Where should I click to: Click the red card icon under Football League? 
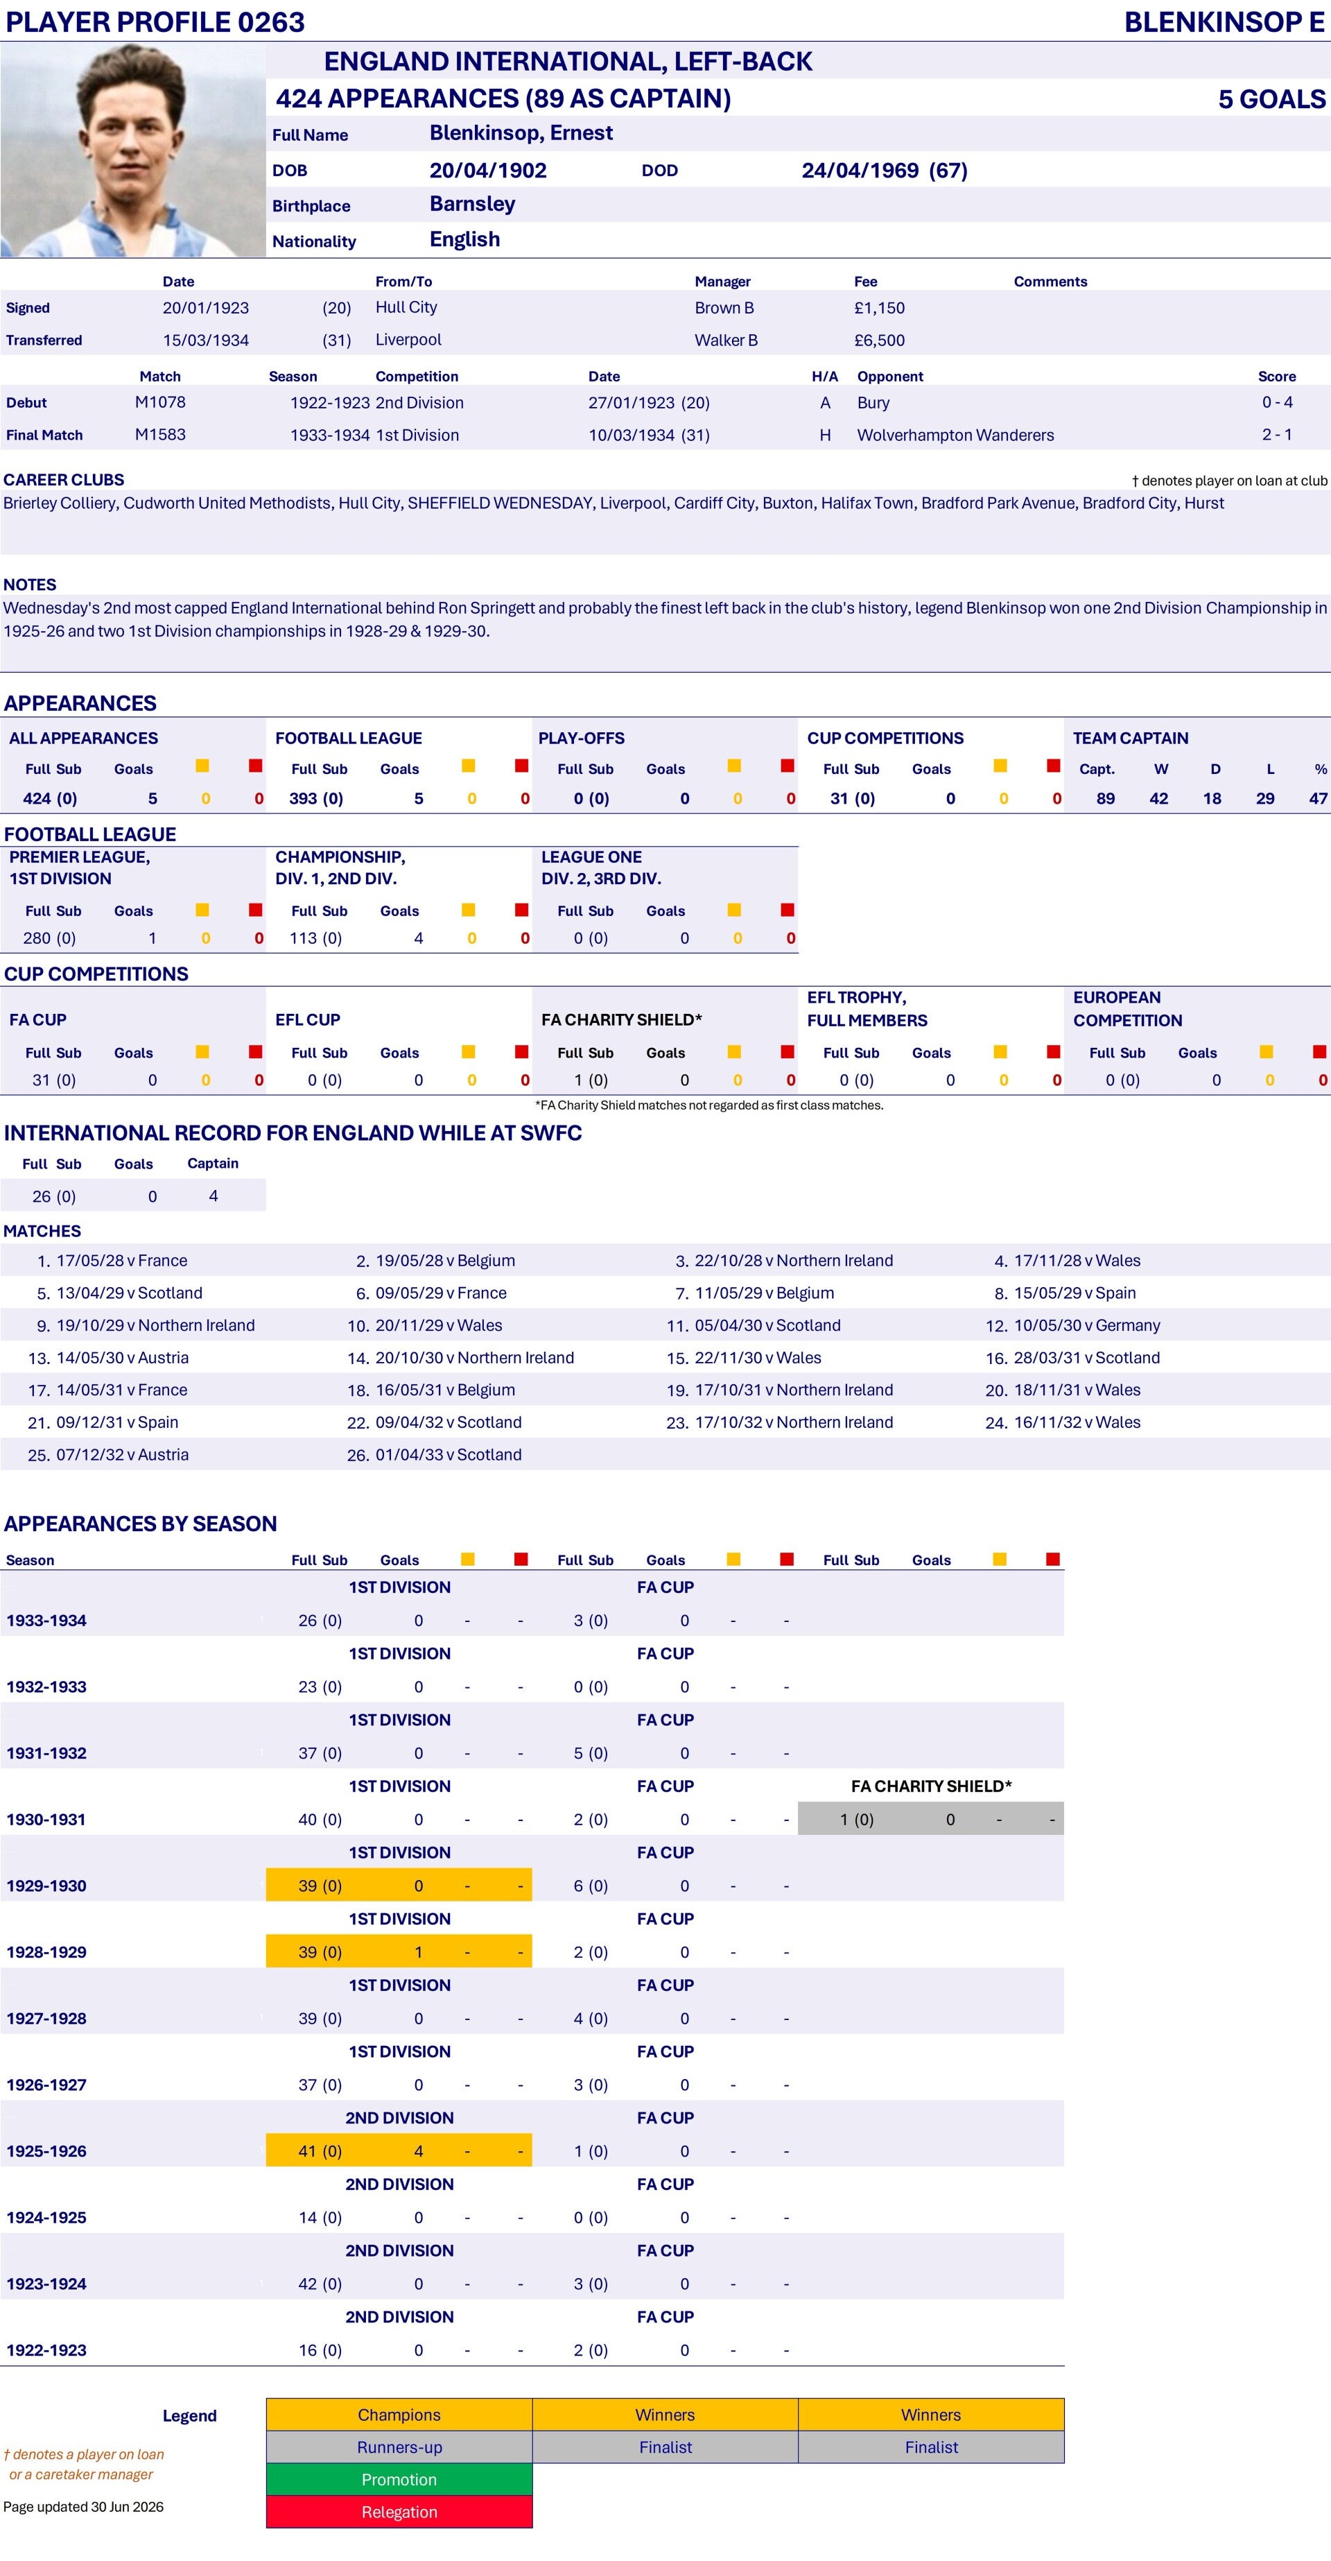[522, 766]
